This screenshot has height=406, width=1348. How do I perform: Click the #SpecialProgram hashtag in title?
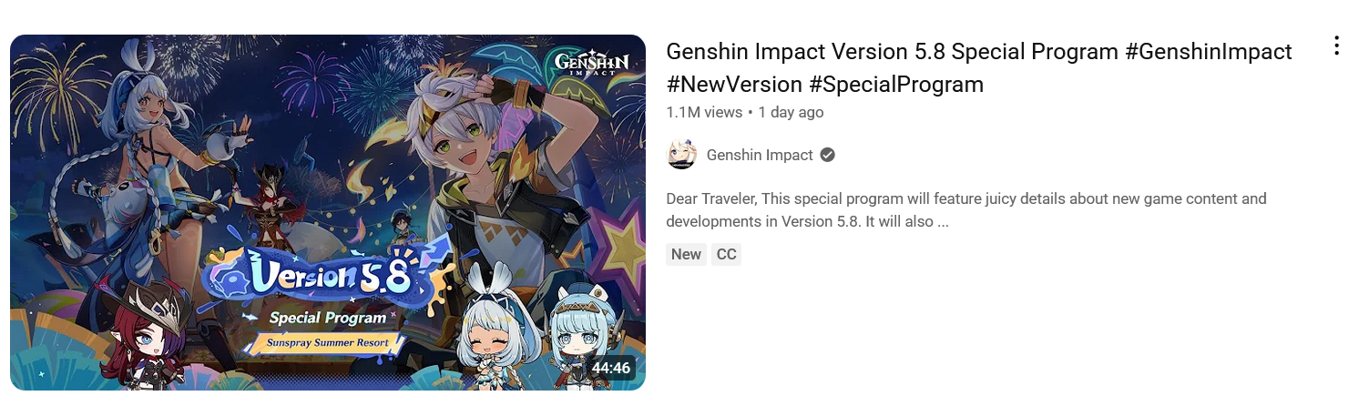pos(896,85)
